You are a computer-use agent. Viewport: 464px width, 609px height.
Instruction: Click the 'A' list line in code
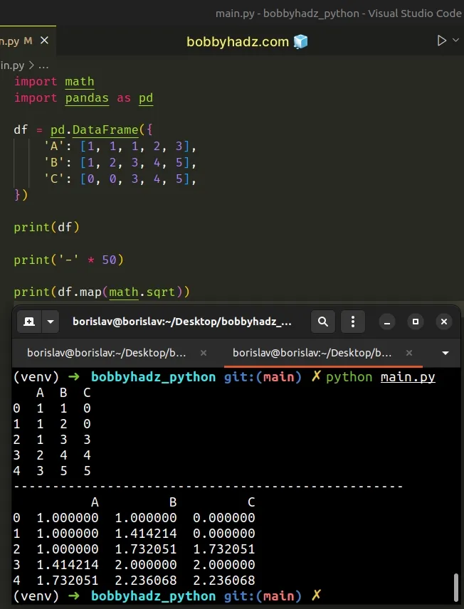click(120, 147)
